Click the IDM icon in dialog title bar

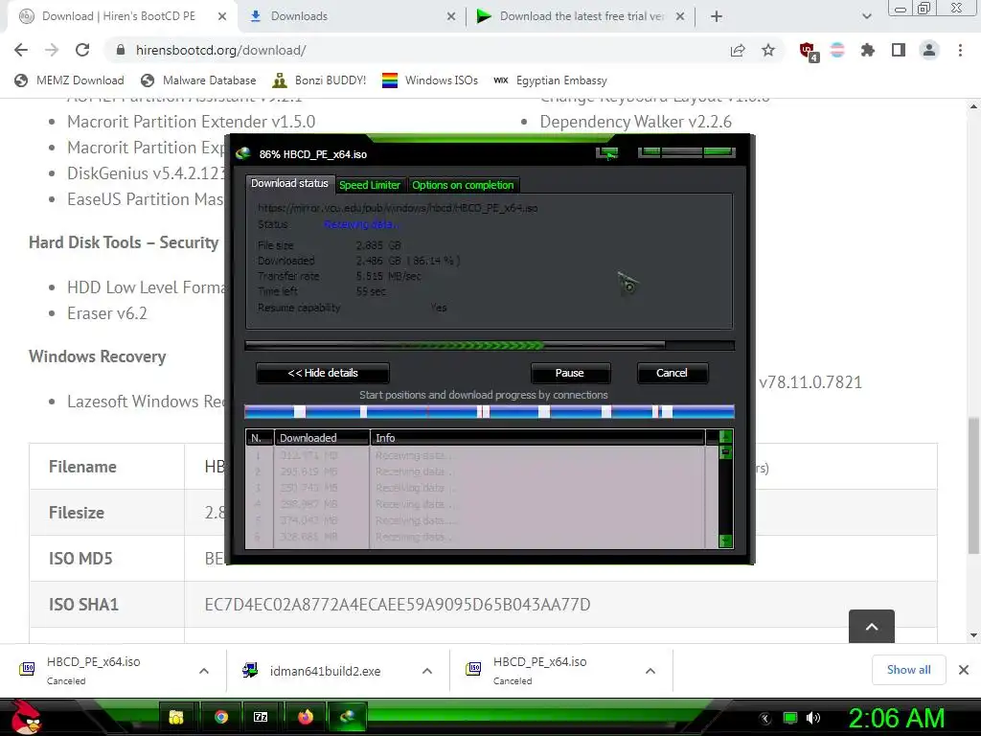point(243,154)
